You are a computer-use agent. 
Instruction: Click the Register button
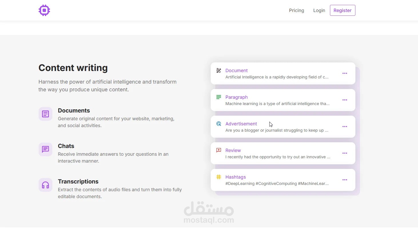pyautogui.click(x=343, y=10)
